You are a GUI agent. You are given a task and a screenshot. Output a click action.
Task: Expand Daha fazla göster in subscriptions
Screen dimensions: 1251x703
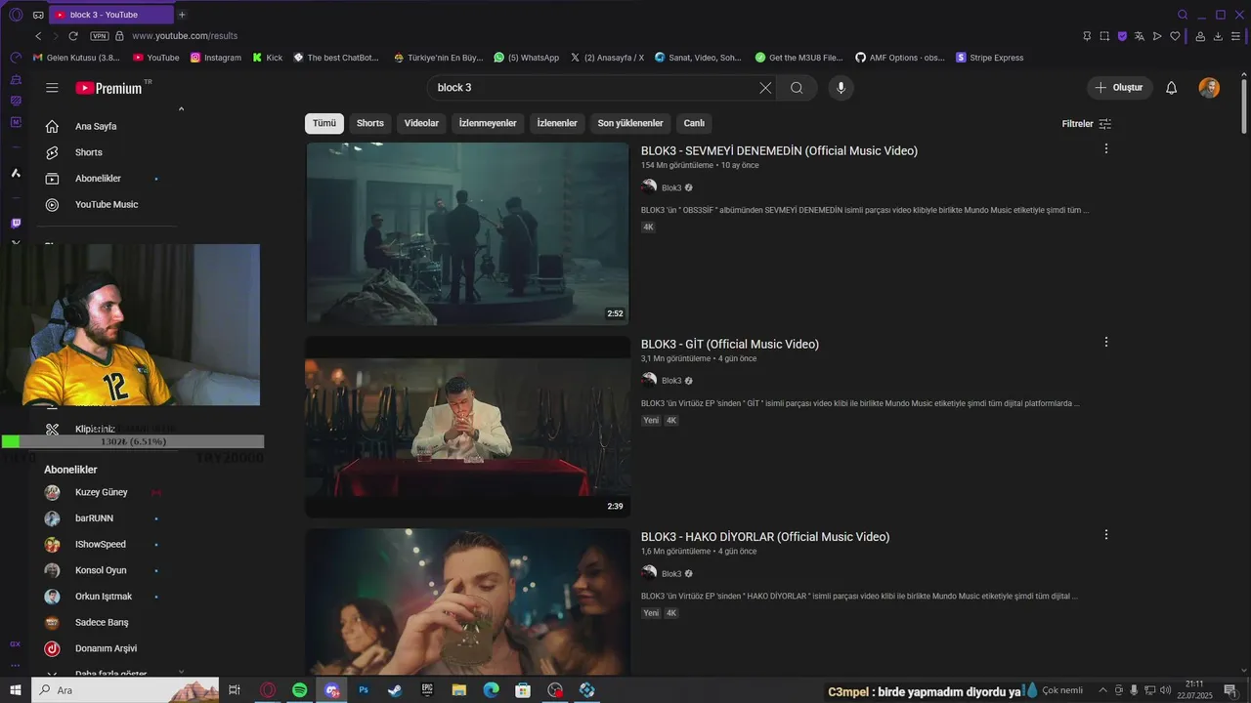[110, 673]
